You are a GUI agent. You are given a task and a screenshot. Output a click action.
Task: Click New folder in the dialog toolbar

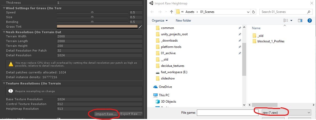click(183, 21)
